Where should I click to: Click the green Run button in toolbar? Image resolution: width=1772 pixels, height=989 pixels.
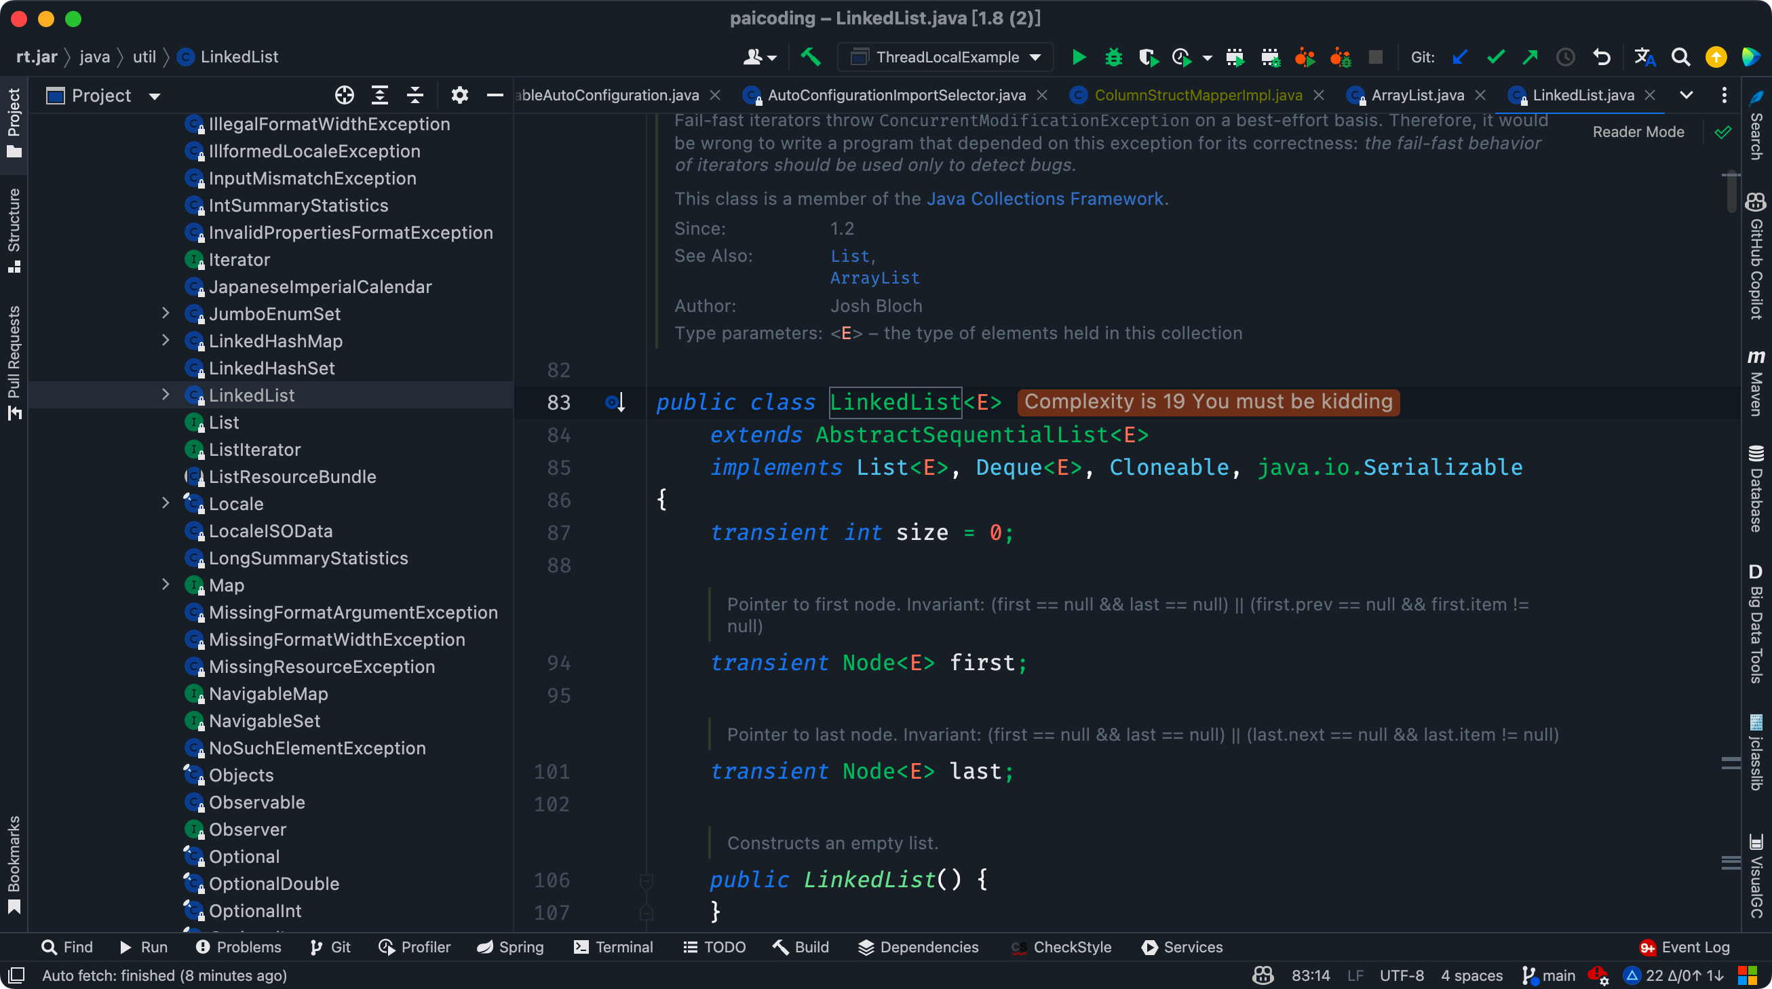coord(1079,57)
